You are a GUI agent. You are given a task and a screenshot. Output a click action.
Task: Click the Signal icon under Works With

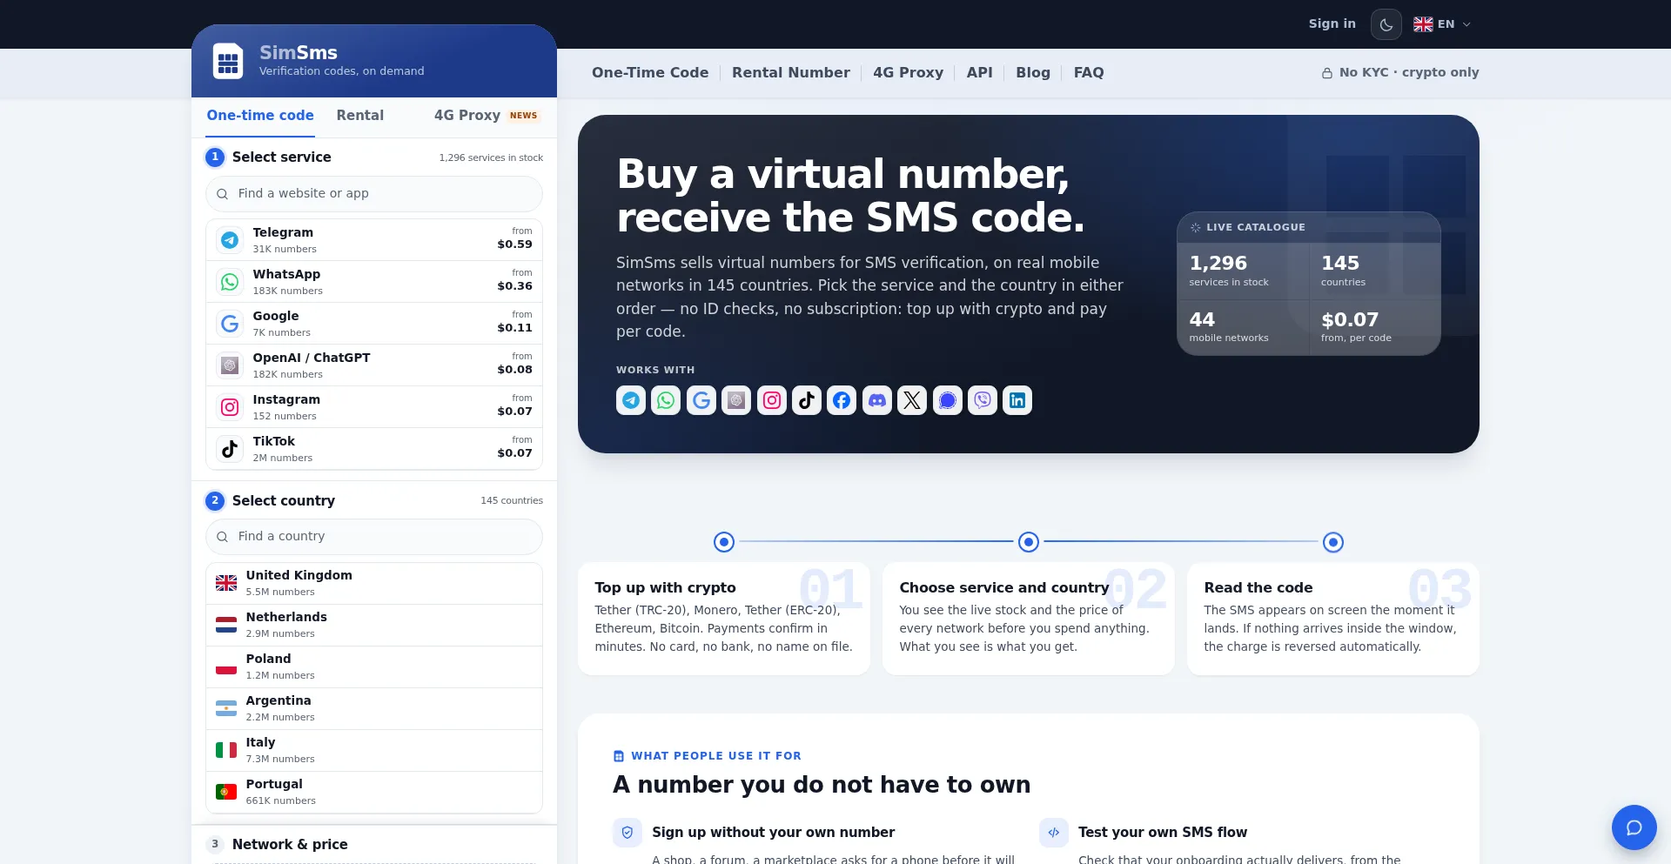(x=948, y=400)
